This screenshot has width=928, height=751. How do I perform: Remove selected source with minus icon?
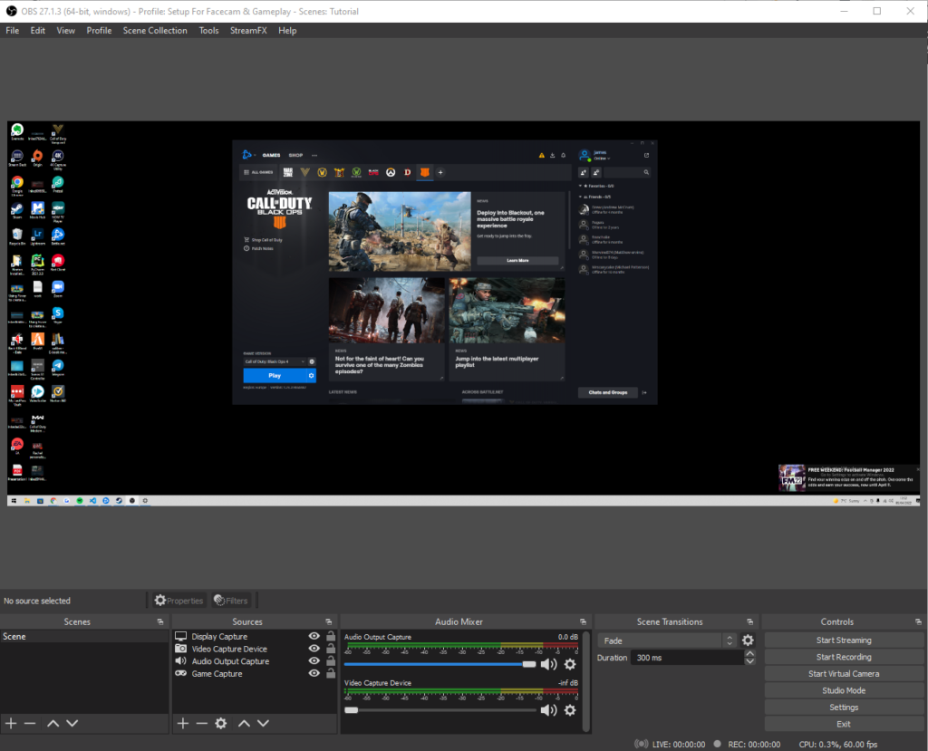(x=202, y=723)
